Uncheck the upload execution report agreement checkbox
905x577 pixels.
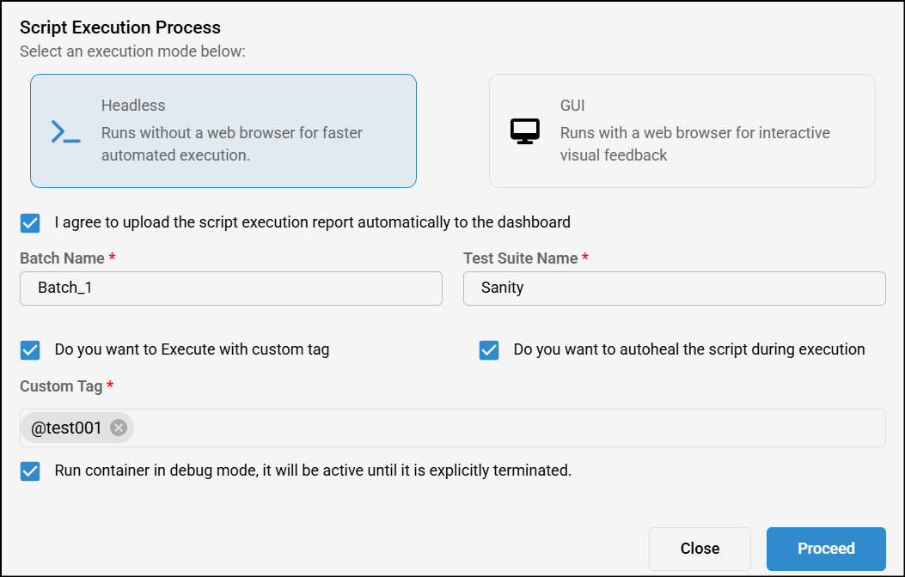tap(30, 223)
